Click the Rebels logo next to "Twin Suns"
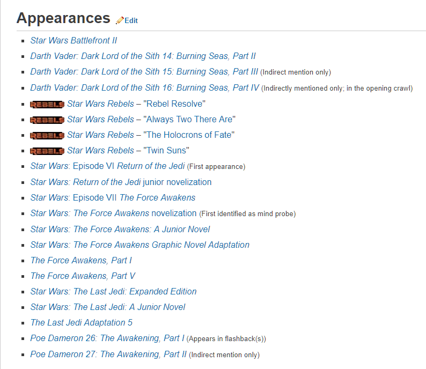The image size is (426, 369). (47, 151)
